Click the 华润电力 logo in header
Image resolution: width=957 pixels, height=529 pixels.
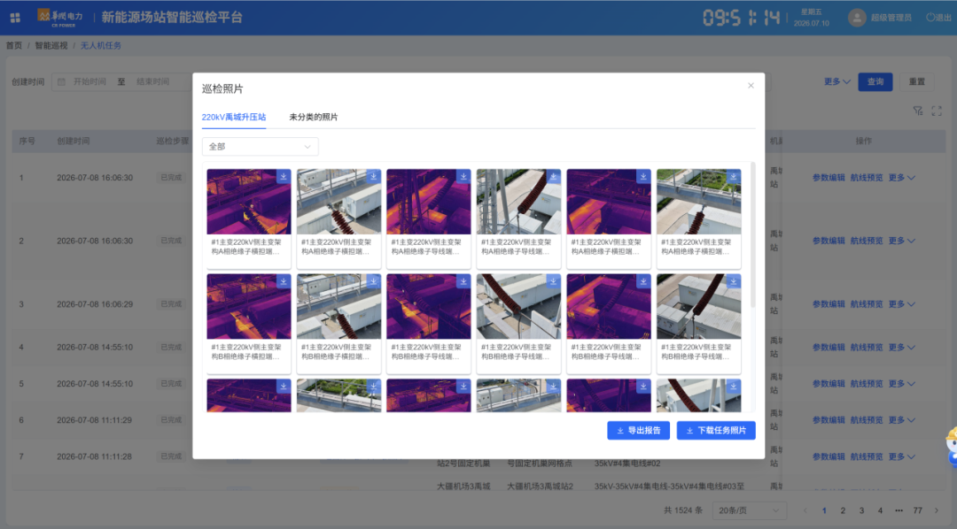(x=60, y=17)
